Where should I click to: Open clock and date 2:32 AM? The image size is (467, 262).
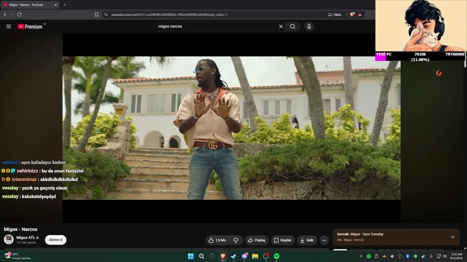(x=457, y=256)
